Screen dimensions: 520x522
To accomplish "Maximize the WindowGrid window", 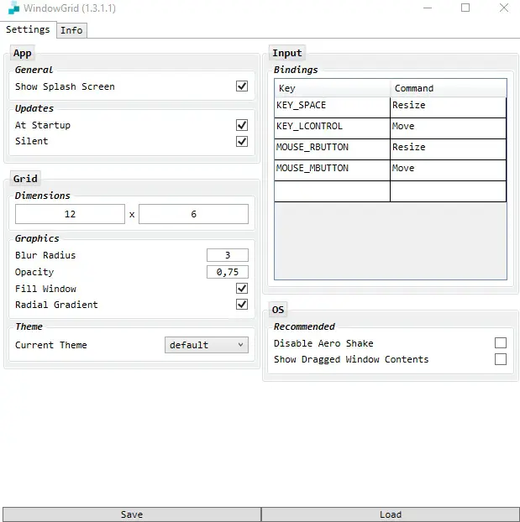I will [465, 8].
